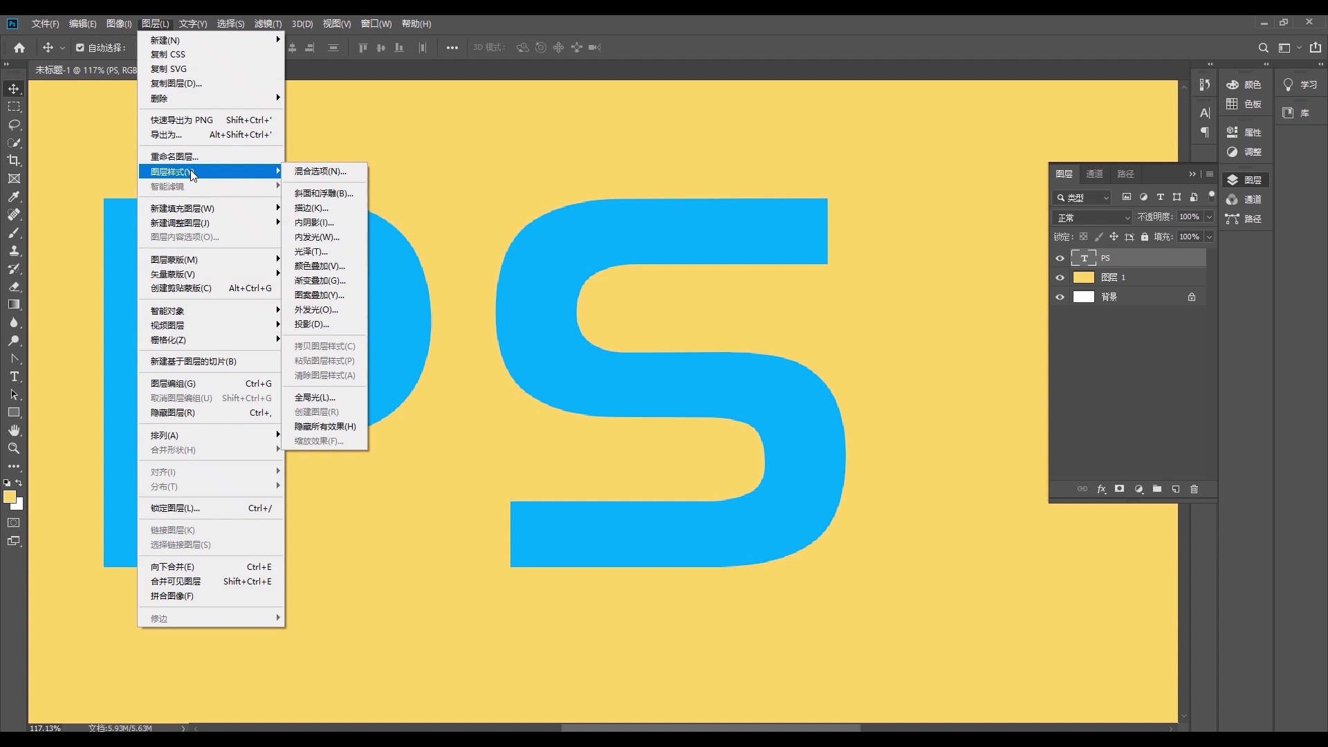Select the Move tool in the toolbox
Screen dimensions: 1328x747
point(14,89)
